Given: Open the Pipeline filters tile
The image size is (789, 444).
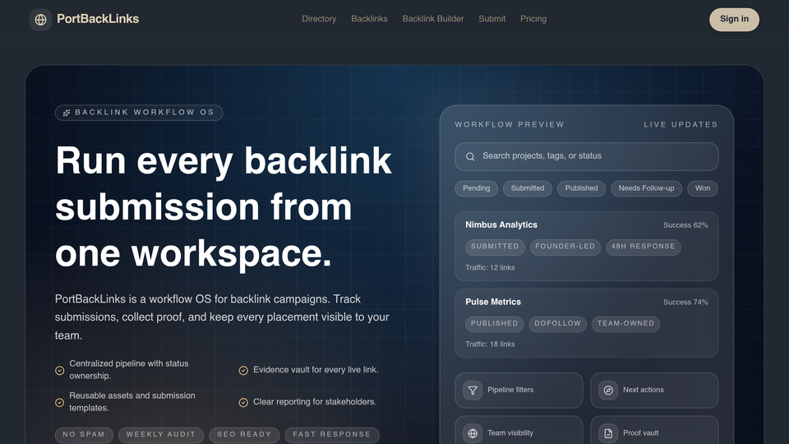Looking at the screenshot, I should 519,390.
